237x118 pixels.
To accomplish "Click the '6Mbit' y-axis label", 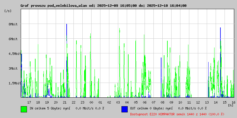I will [x=13, y=39].
